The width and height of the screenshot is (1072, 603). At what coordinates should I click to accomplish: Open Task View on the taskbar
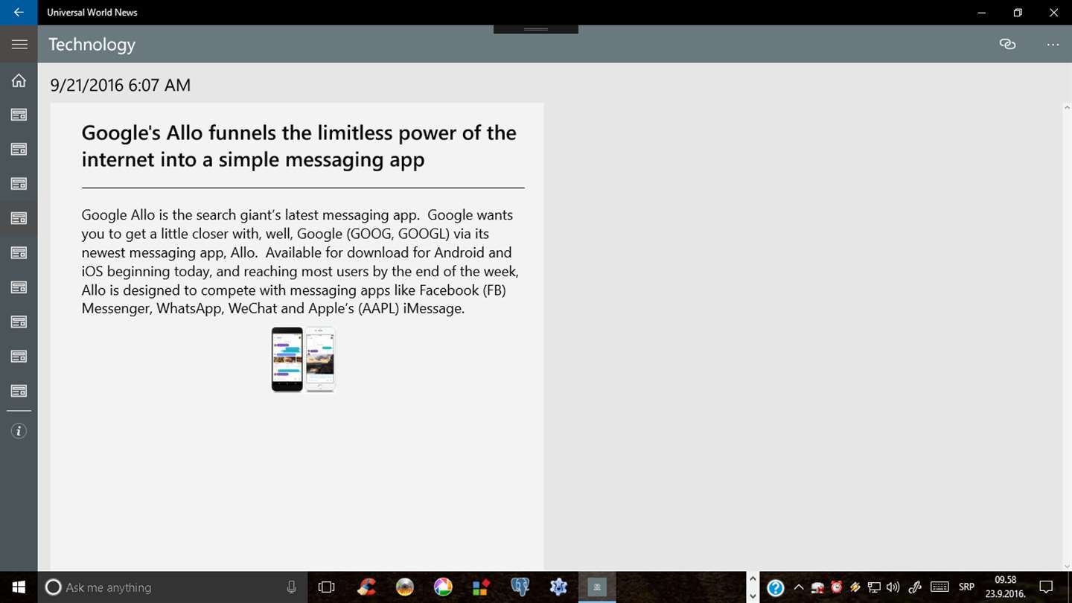point(326,587)
